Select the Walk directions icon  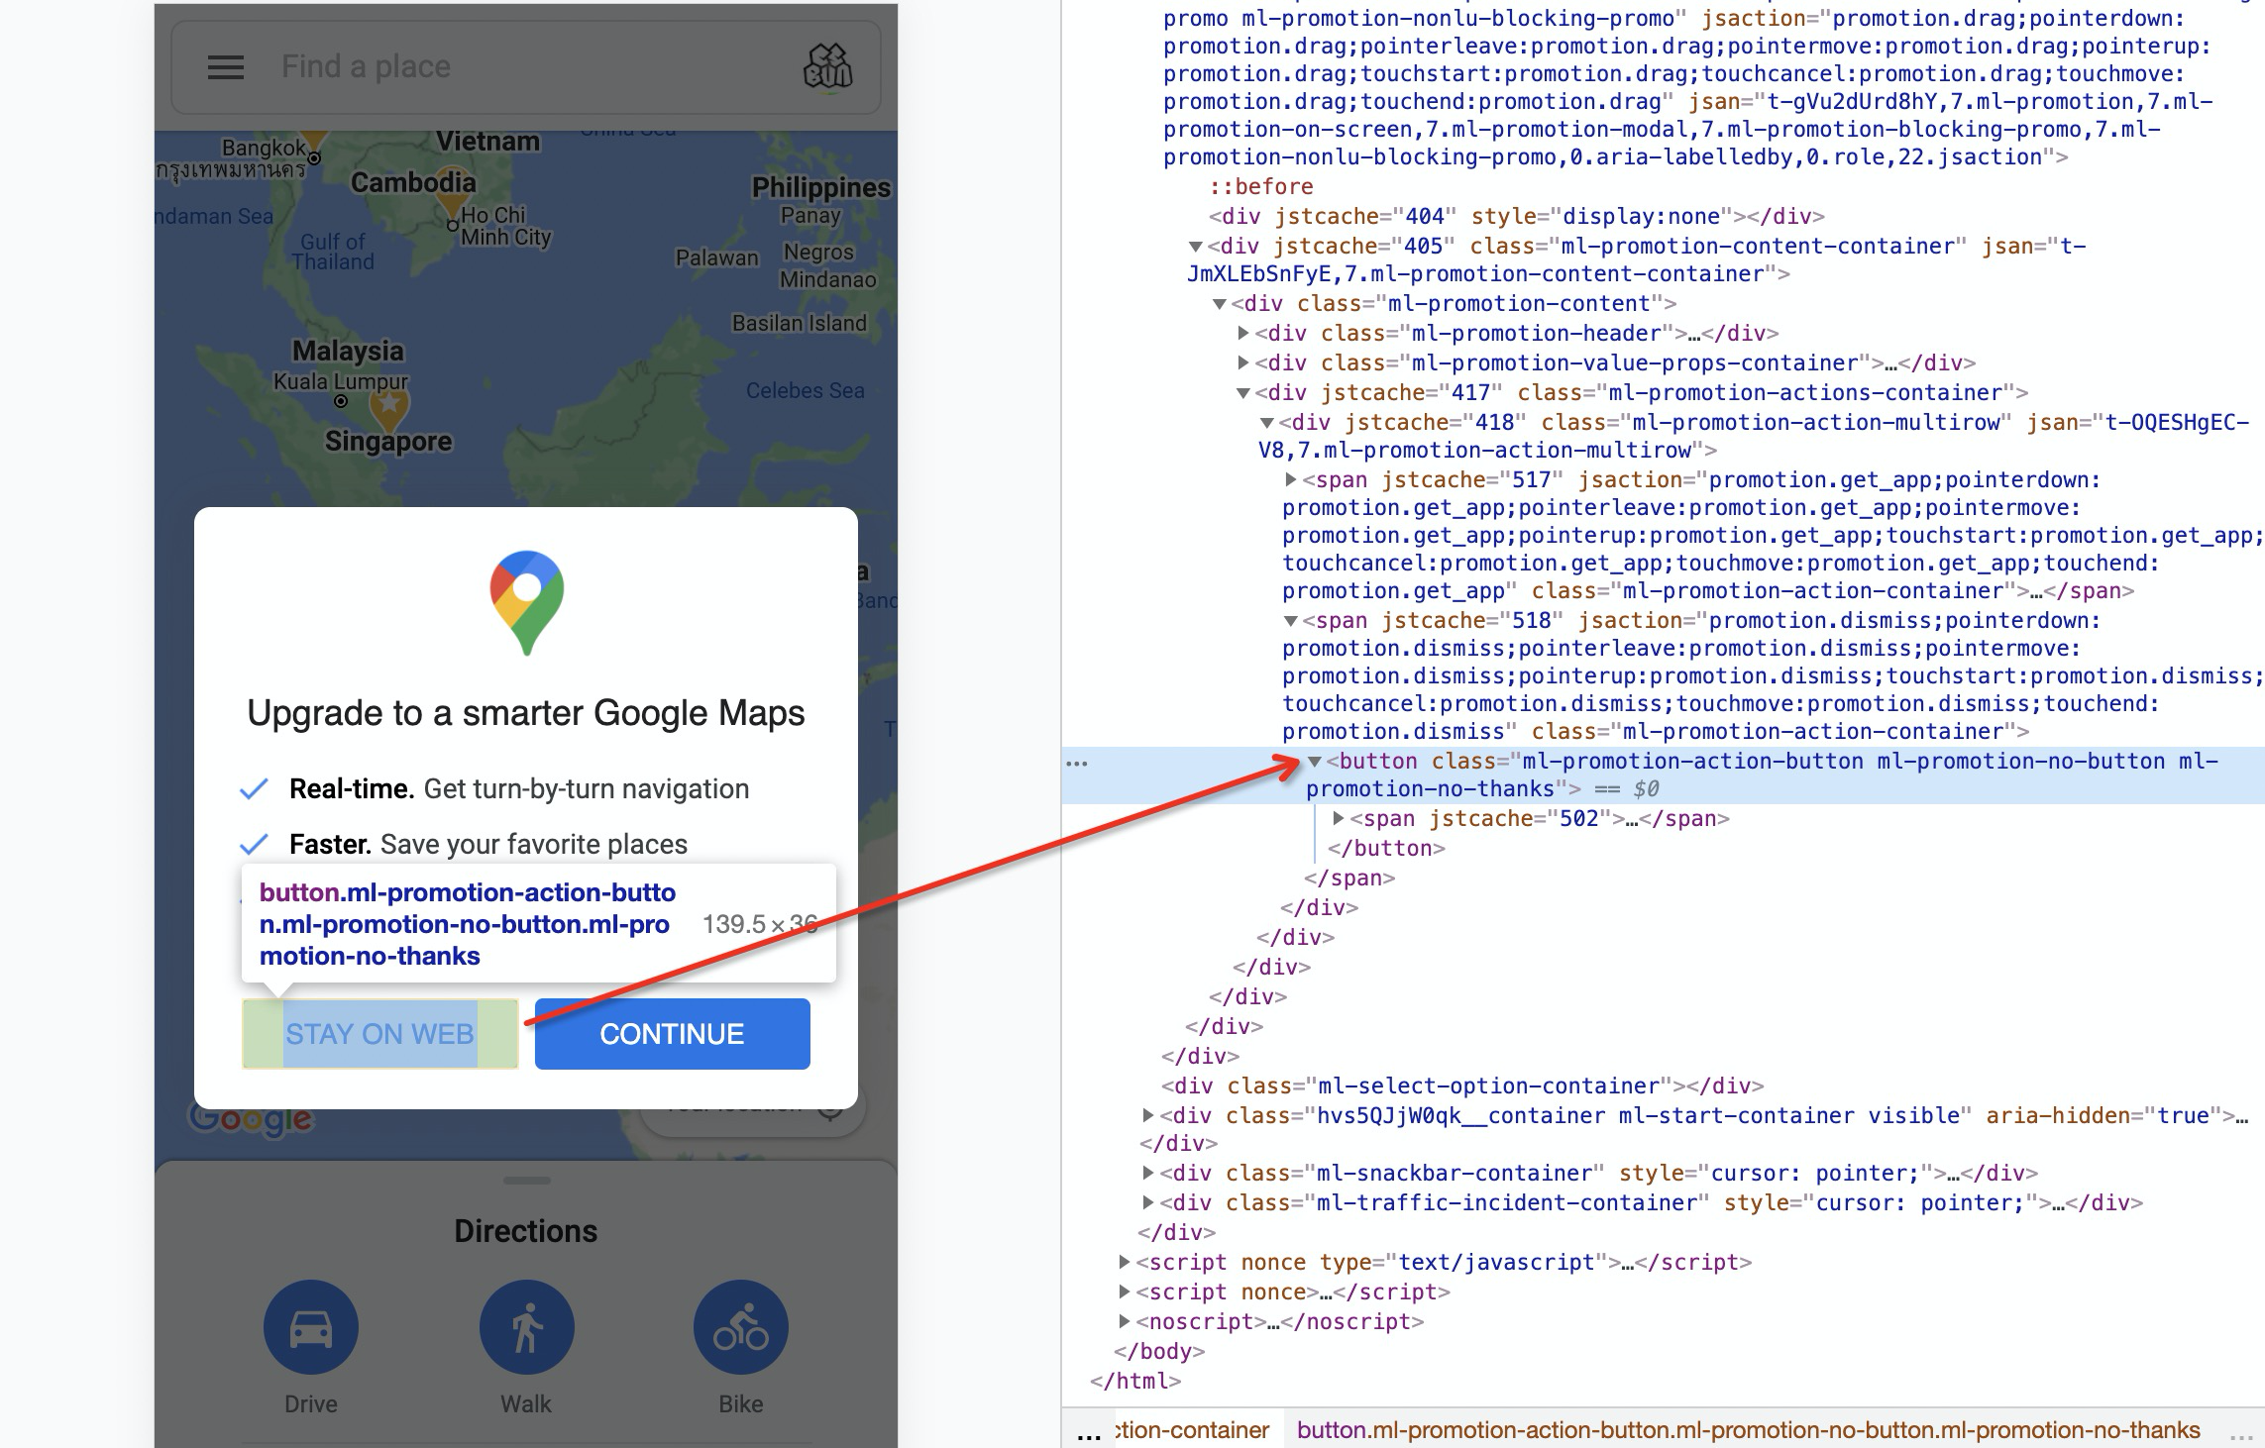click(526, 1327)
